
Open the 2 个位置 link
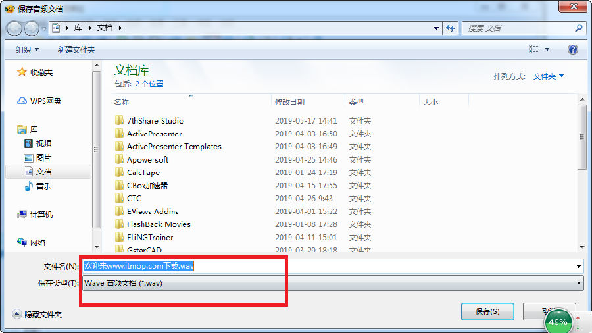coord(149,84)
